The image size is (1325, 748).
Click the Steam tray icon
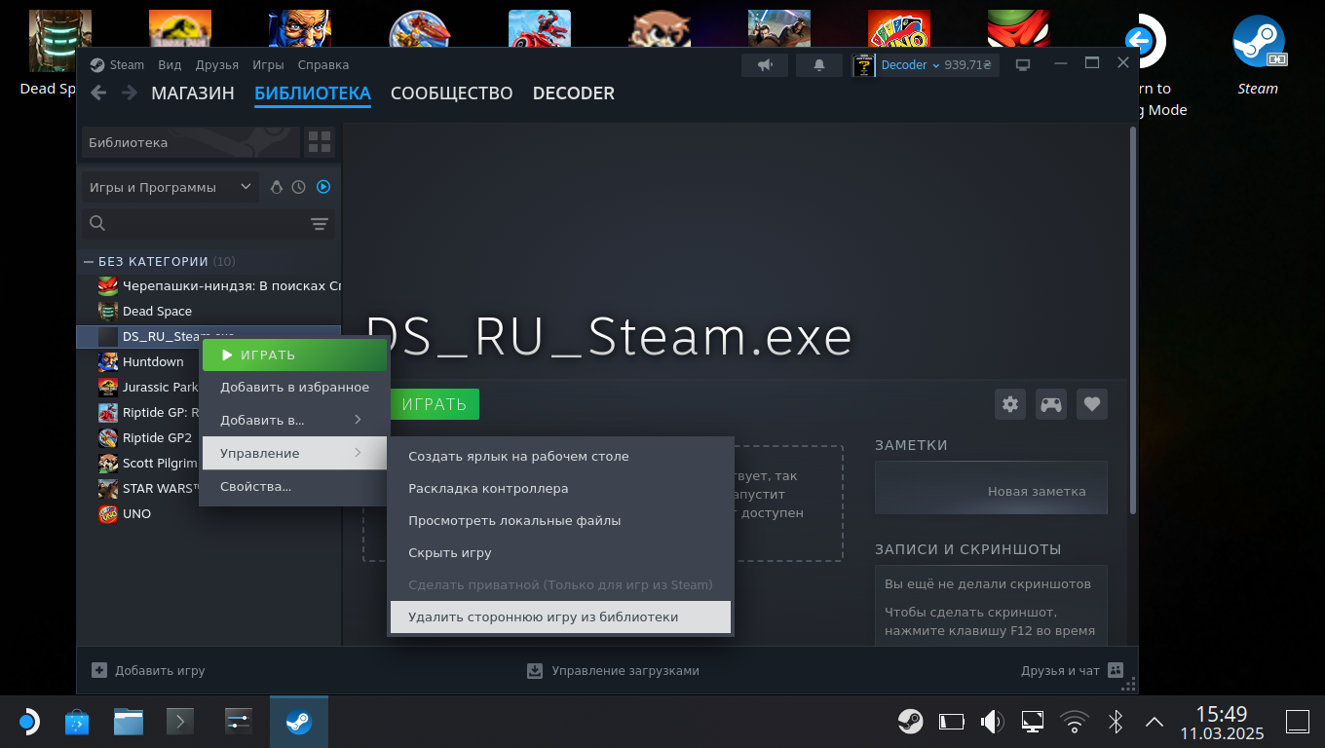click(911, 722)
